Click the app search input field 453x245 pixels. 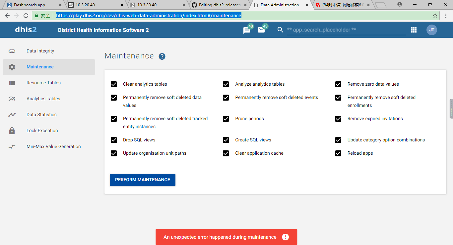[x=346, y=30]
